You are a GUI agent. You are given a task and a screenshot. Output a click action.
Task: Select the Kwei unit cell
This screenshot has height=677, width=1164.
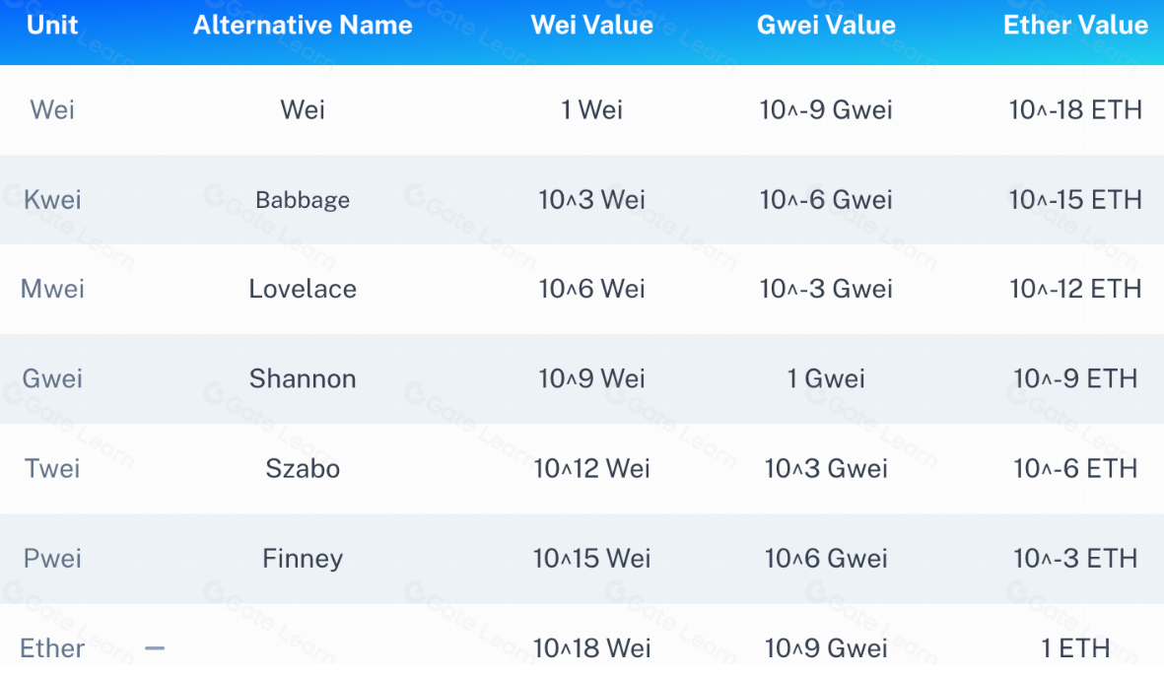(52, 200)
